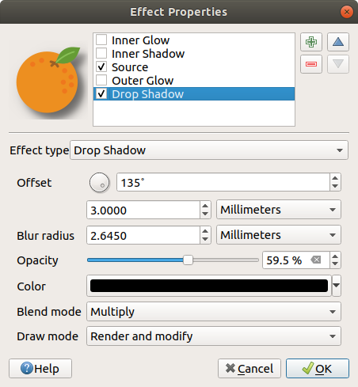Open the Blur radius Millimeters unit dropdown

279,235
